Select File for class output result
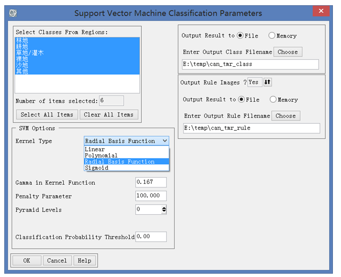The height and width of the screenshot is (277, 341). tap(240, 35)
